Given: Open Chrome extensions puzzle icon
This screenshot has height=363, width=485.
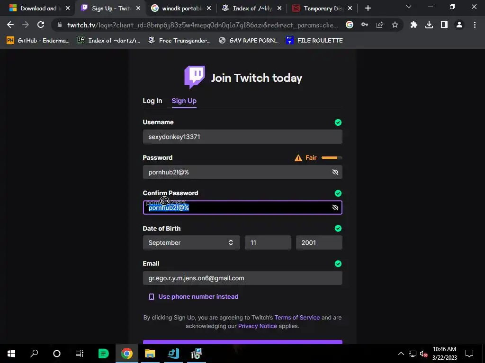Looking at the screenshot, I should point(413,25).
